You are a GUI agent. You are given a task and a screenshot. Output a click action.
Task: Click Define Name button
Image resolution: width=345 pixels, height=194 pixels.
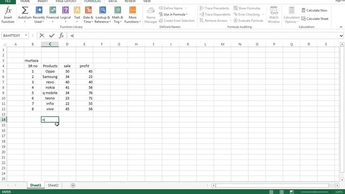point(171,8)
